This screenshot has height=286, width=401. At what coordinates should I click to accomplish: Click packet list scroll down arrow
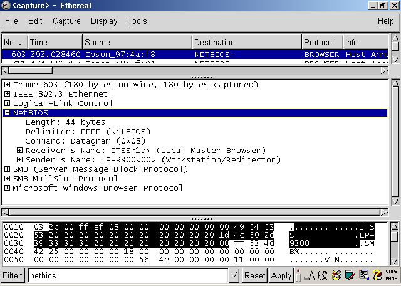[395, 59]
